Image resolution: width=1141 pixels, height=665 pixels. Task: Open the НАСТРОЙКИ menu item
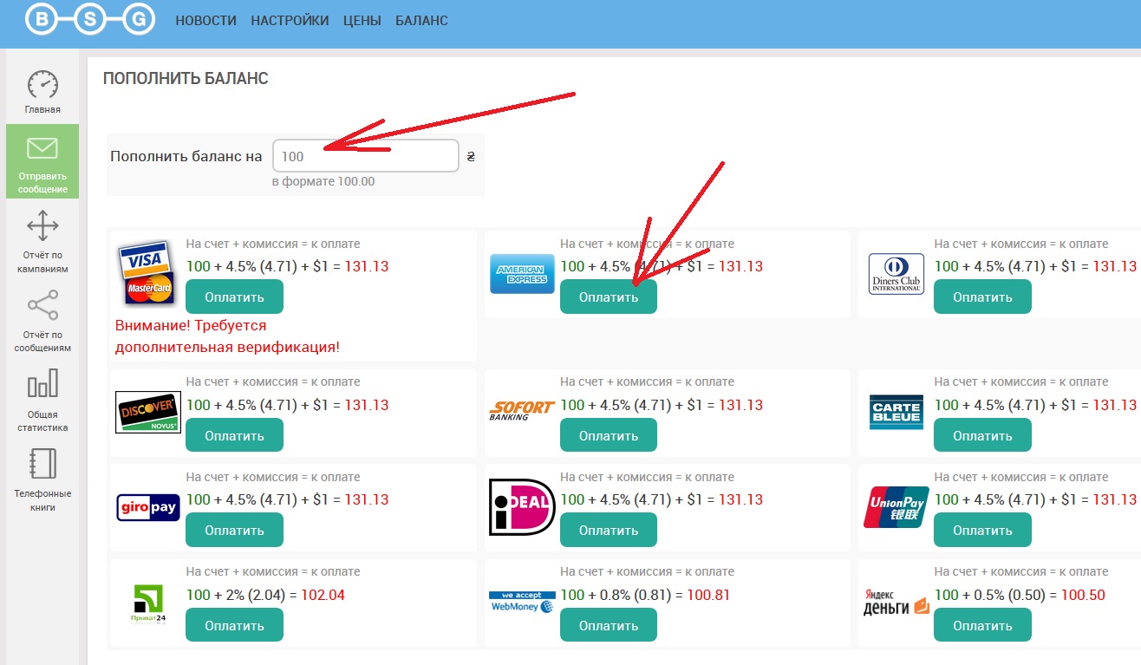coord(290,21)
